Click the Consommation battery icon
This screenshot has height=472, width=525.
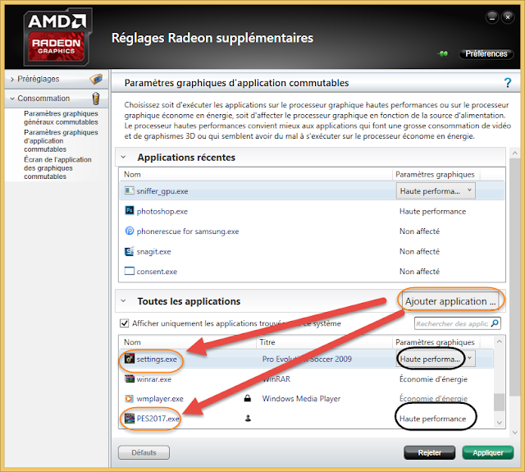(96, 99)
